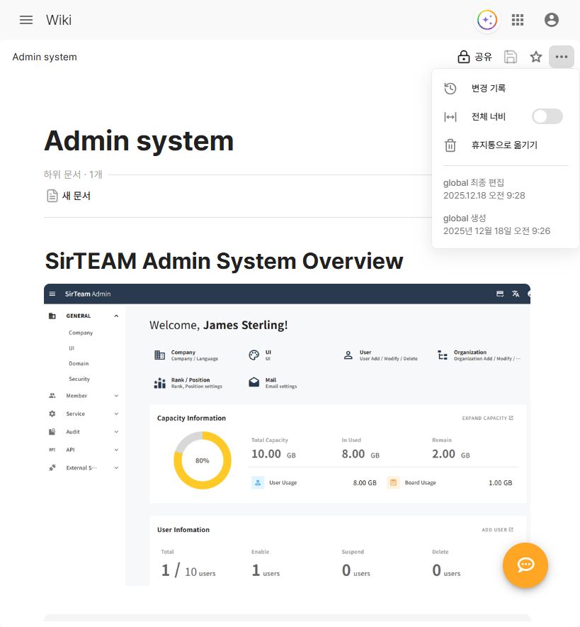Click the trash can icon in menu
The width and height of the screenshot is (580, 627).
tap(450, 145)
